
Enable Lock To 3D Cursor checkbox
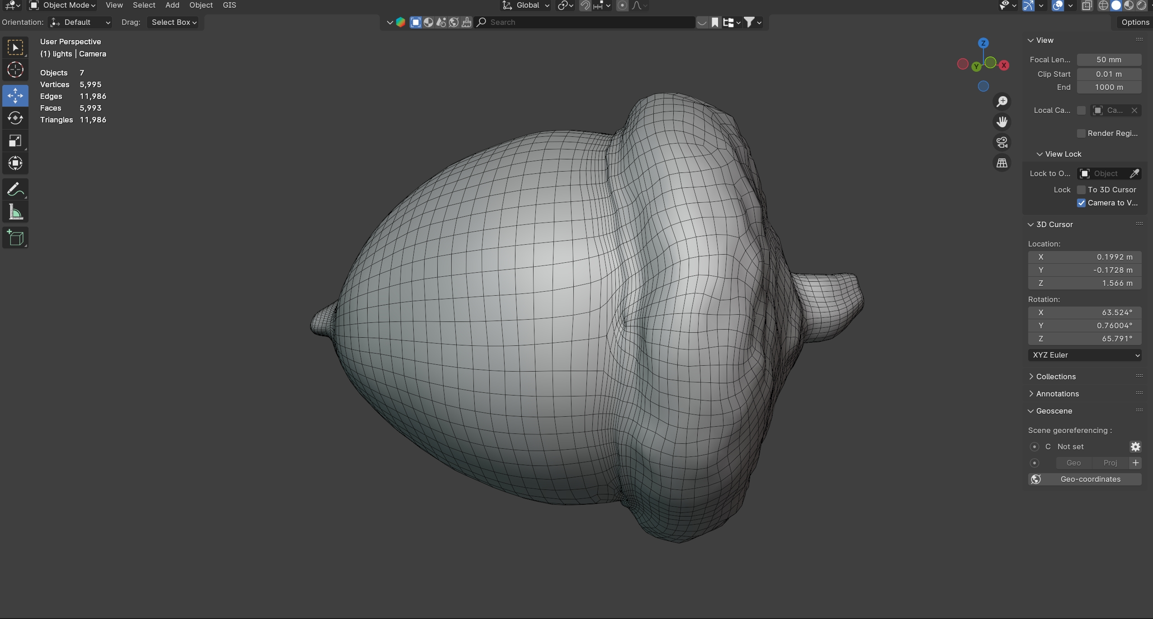[x=1081, y=190]
